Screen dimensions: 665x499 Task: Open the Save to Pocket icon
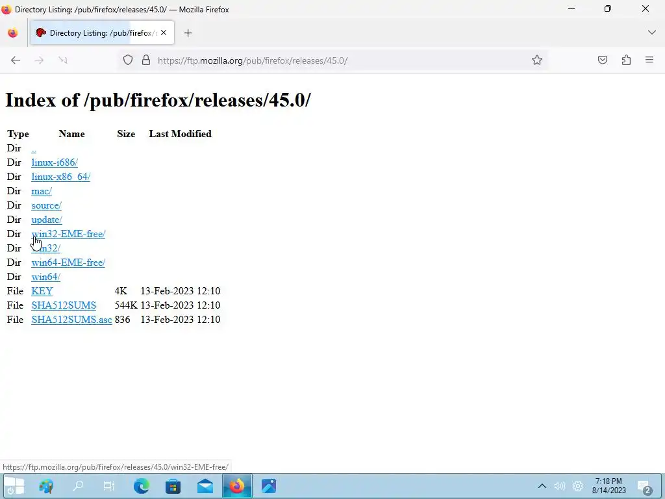[603, 60]
